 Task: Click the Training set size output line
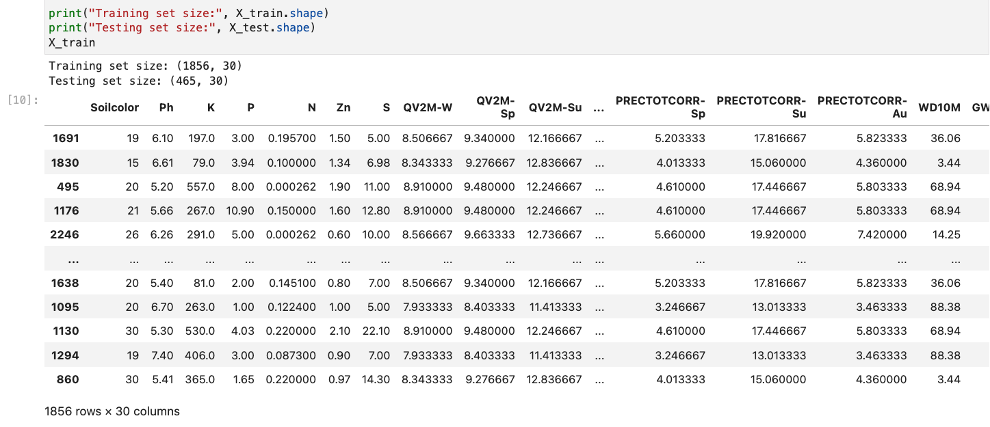pos(146,66)
